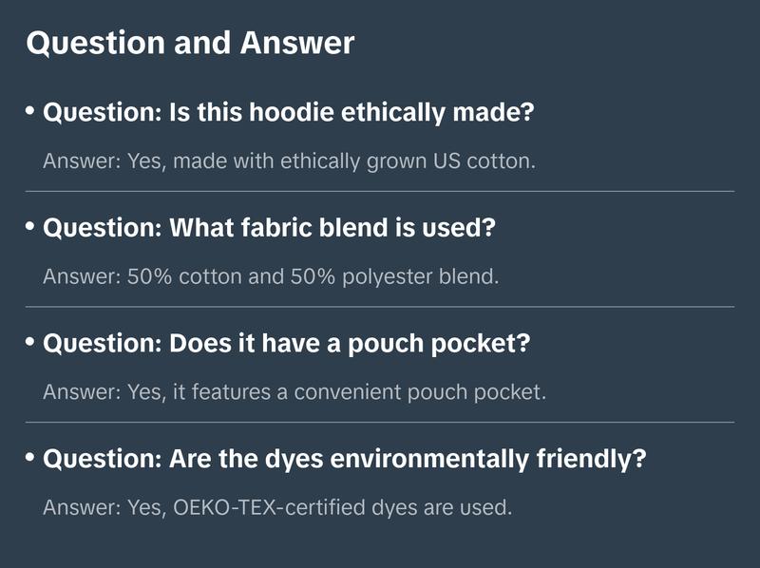Toggle the "Are the dyes environmentally friendly?" question
Viewport: 760px width, 568px height.
click(345, 460)
